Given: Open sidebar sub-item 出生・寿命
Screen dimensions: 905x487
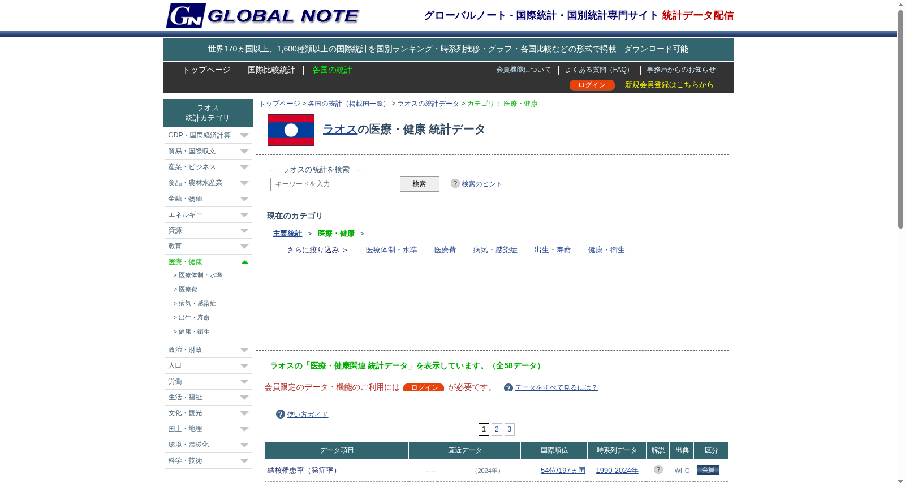Looking at the screenshot, I should point(194,317).
